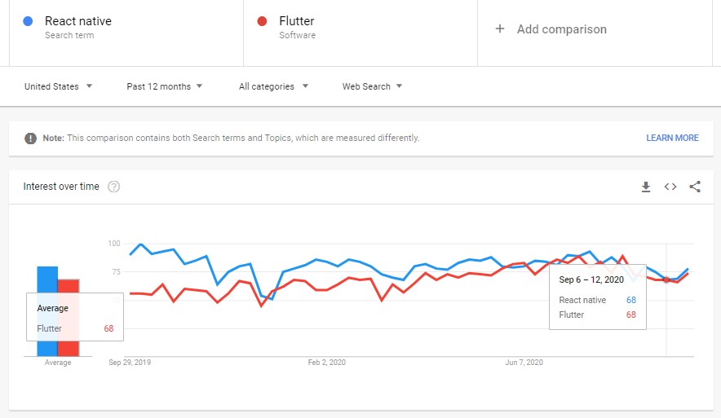Open help for Interest over time
The height and width of the screenshot is (418, 721).
pos(113,187)
